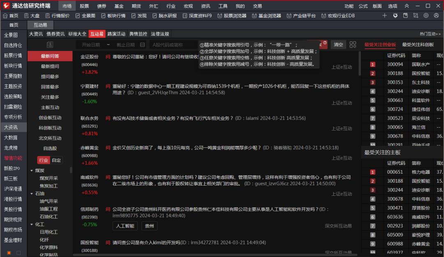Screen dimensions: 444x257
Task: Switch to the 舆情监控 tab
Action: pos(138,34)
